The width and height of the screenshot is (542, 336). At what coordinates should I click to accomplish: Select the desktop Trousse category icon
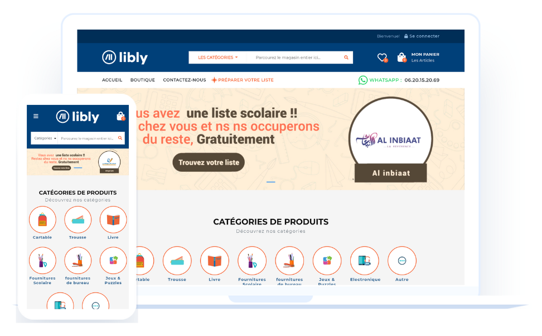click(x=177, y=261)
